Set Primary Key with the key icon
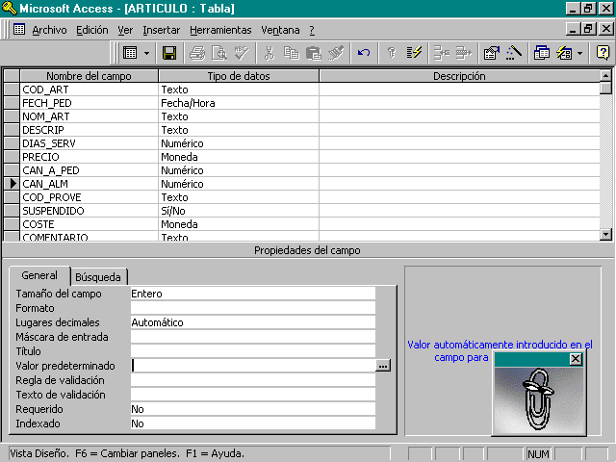Image resolution: width=616 pixels, height=462 pixels. (392, 53)
